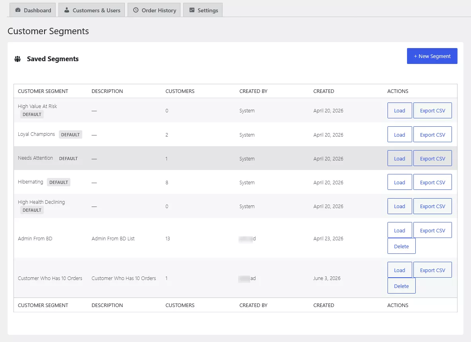
Task: Export CSV for Loyal Champions
Action: [x=432, y=135]
